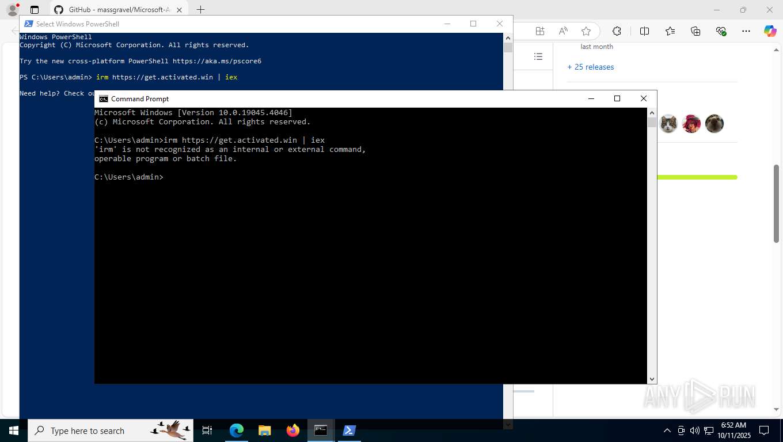Click the taskbar search box

pyautogui.click(x=111, y=430)
